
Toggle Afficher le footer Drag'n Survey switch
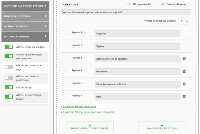9,97
